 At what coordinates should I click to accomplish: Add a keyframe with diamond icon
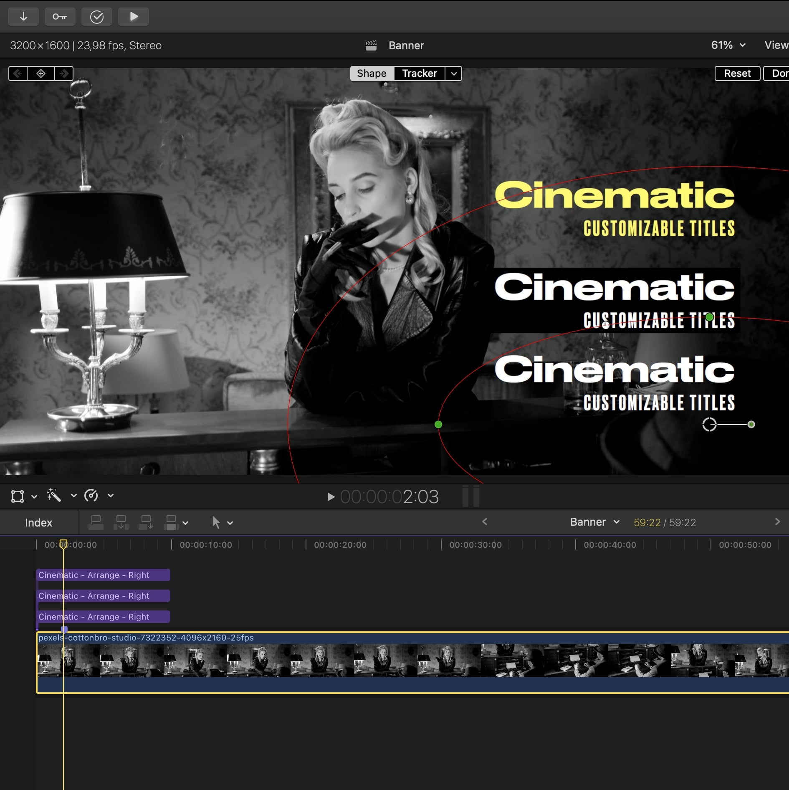[41, 73]
